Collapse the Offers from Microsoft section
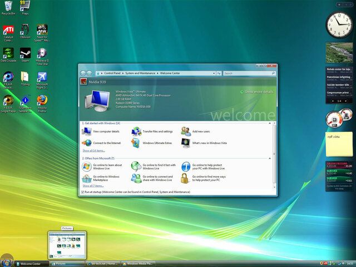 click(270, 158)
